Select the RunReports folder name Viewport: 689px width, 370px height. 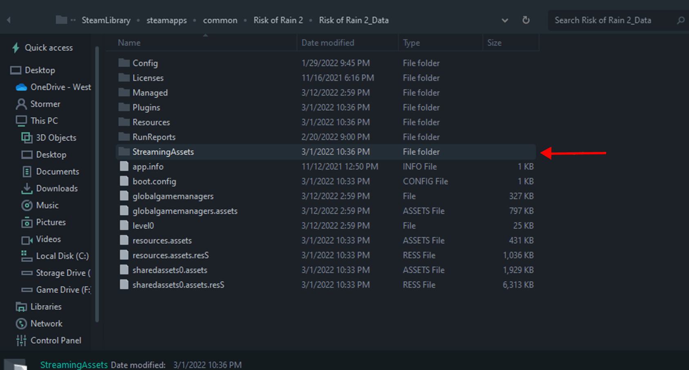coord(154,137)
